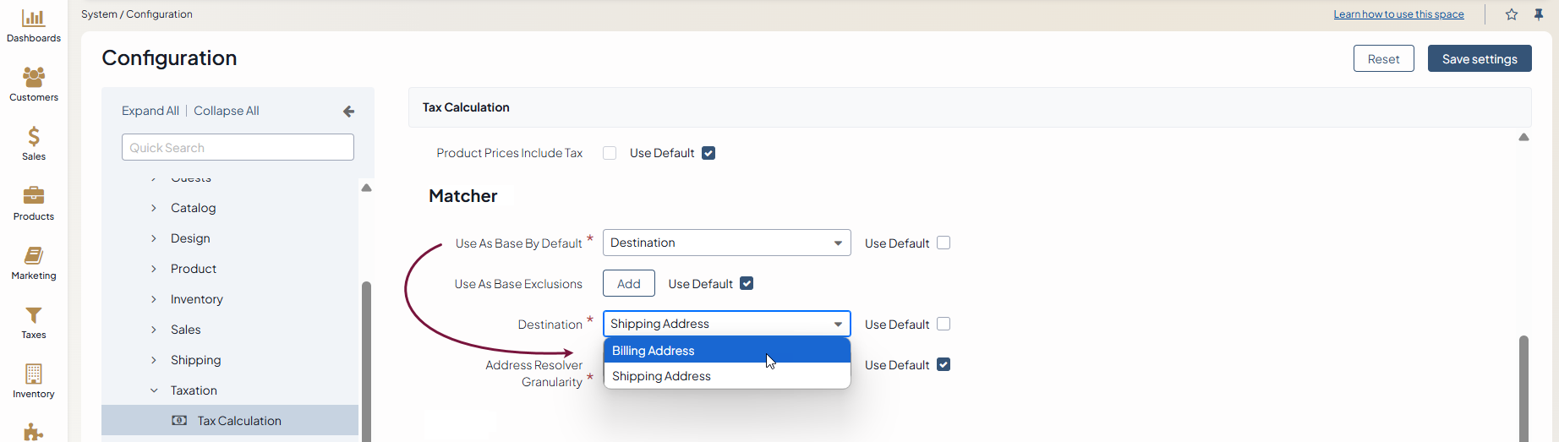Click the pin icon in header

(1539, 14)
